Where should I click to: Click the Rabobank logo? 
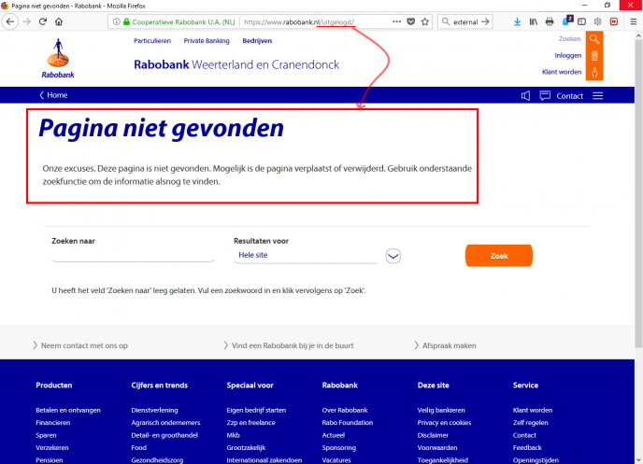pos(58,58)
